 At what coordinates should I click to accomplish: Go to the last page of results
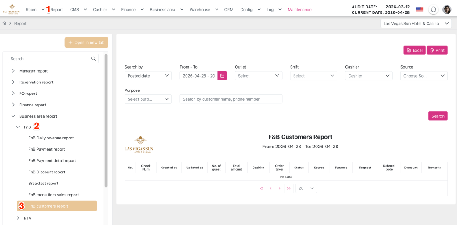(x=289, y=188)
